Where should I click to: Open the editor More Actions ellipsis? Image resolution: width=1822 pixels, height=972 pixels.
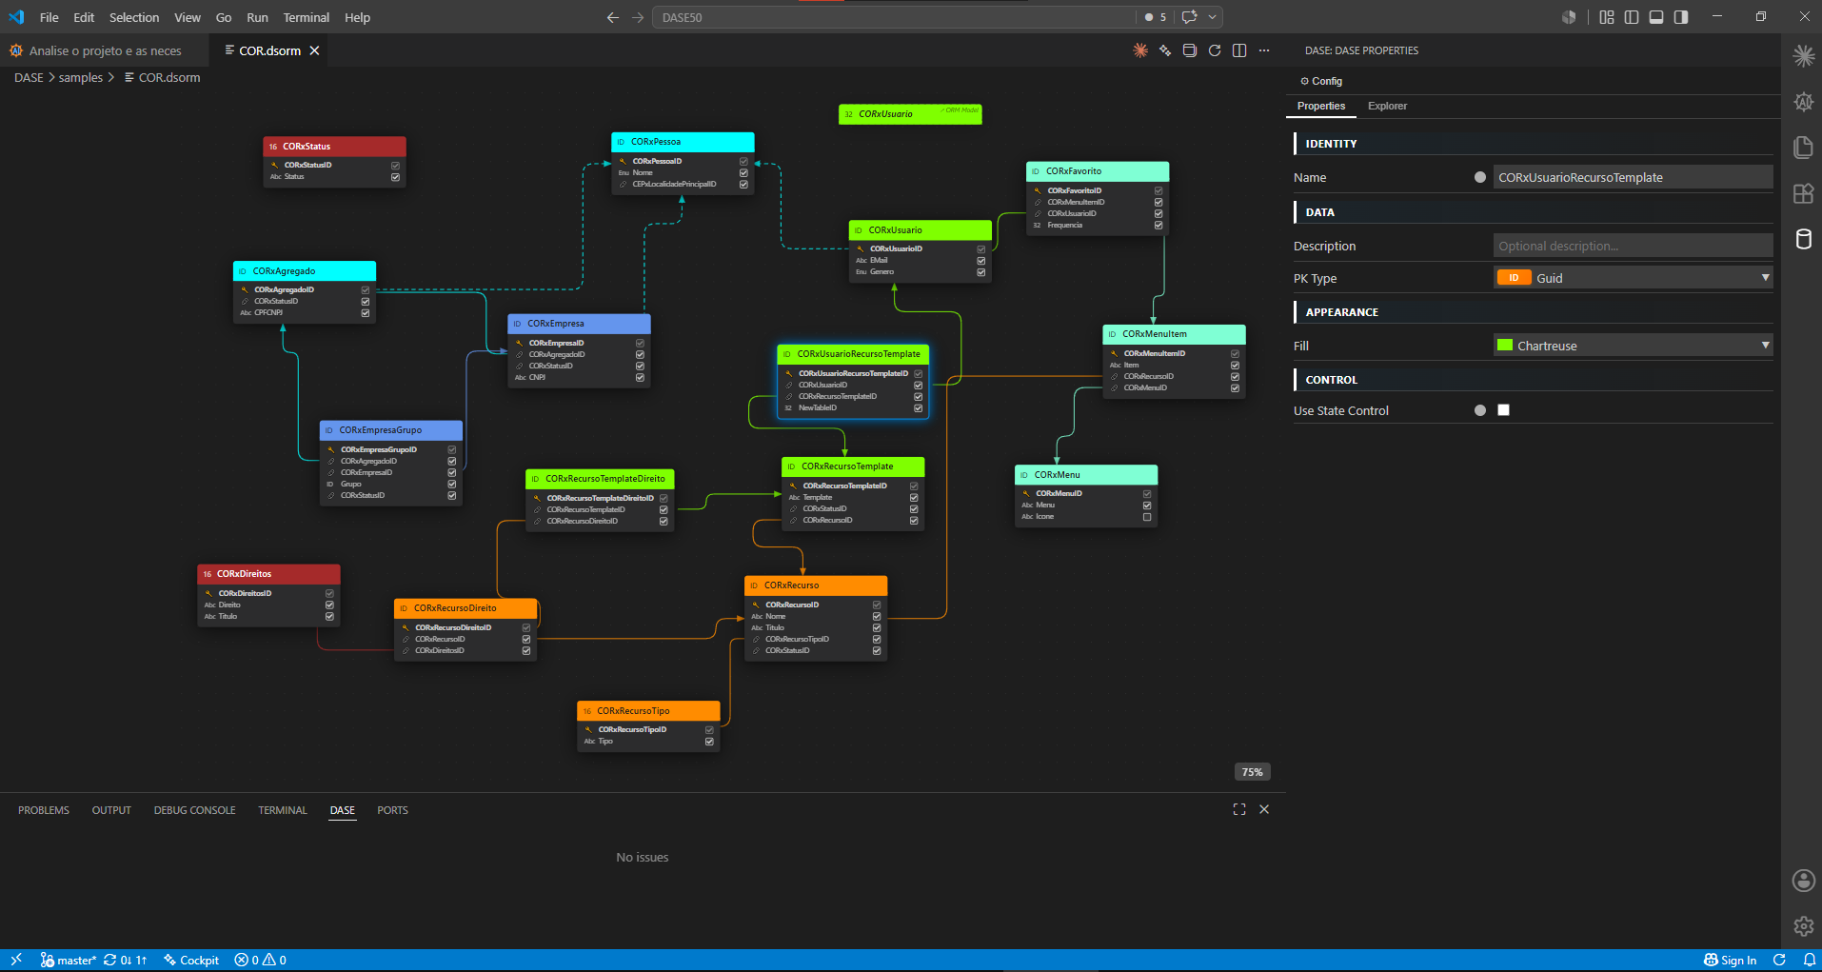[1264, 50]
